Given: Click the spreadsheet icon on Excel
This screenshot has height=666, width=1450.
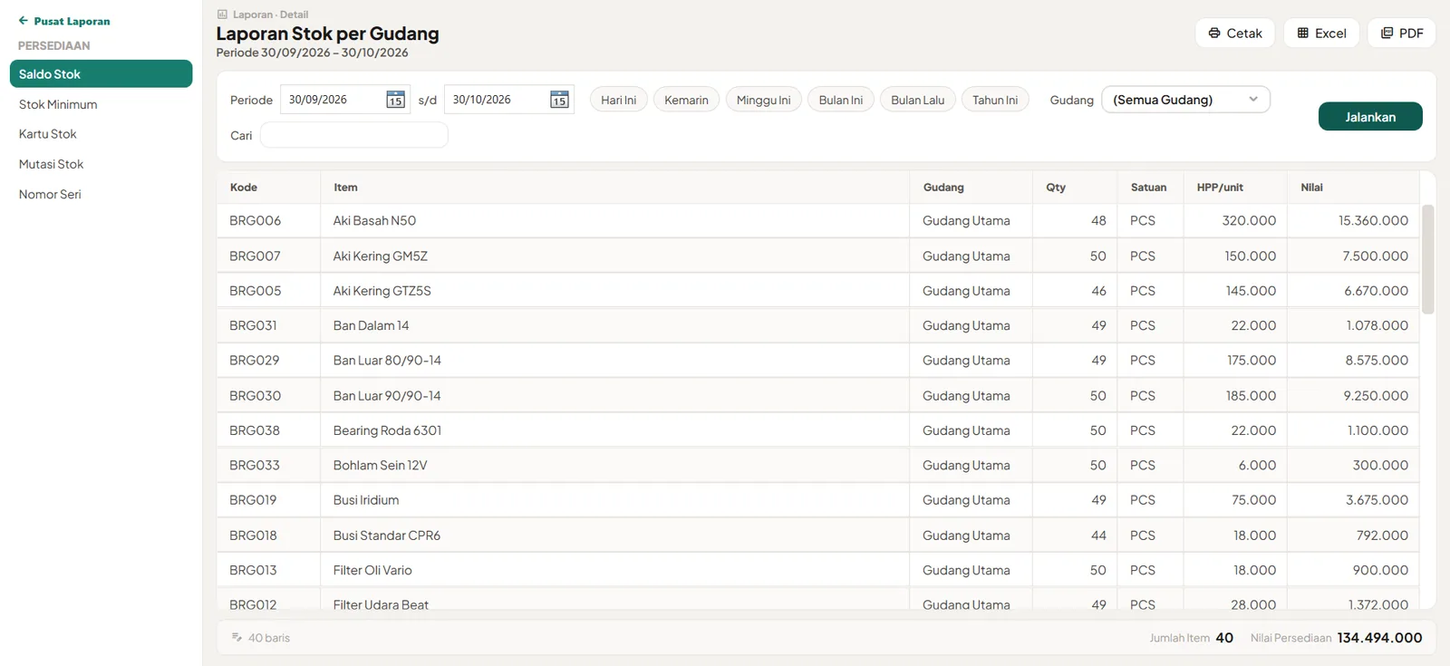Looking at the screenshot, I should click(x=1303, y=34).
